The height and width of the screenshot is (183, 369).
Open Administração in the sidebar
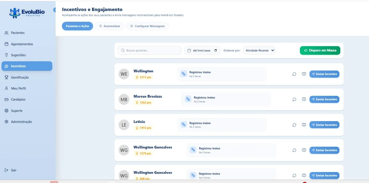(27, 122)
